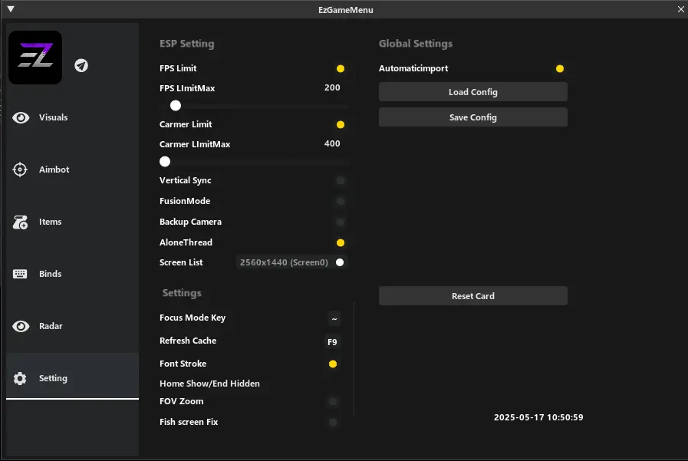Screen dimensions: 688x461
Task: Click the EZ logo image
Action: (x=35, y=58)
